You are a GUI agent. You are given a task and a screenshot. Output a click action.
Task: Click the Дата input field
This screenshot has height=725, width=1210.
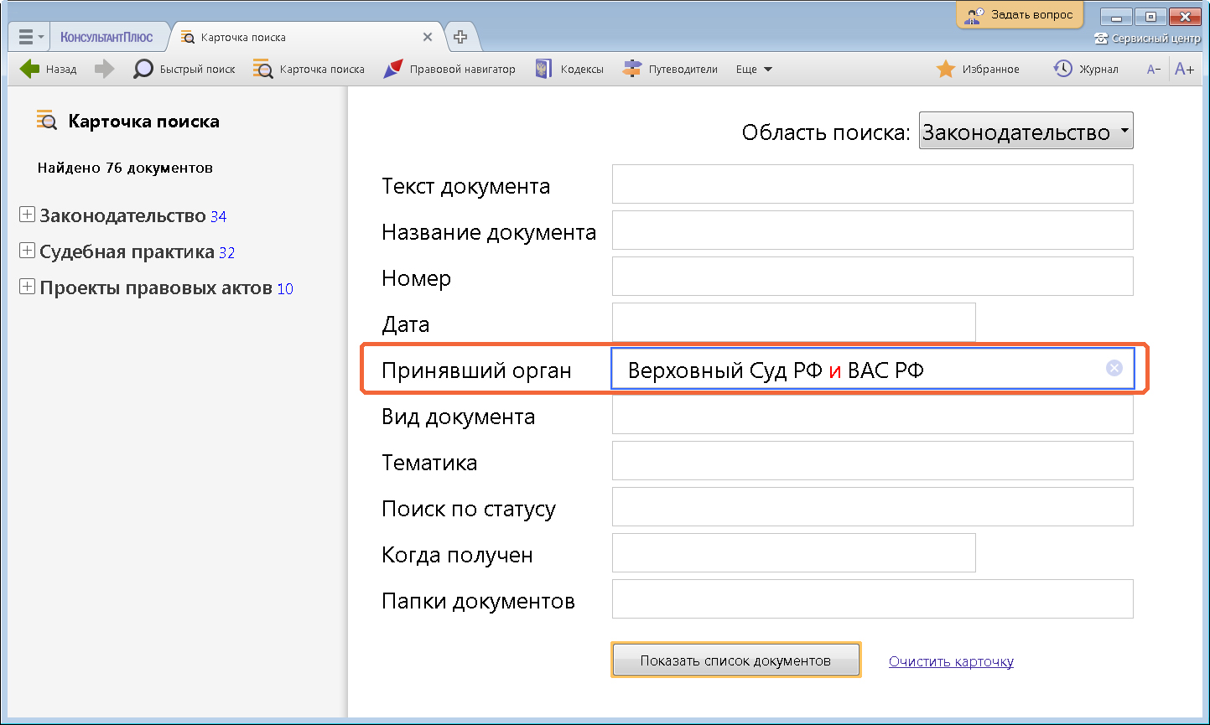click(794, 322)
